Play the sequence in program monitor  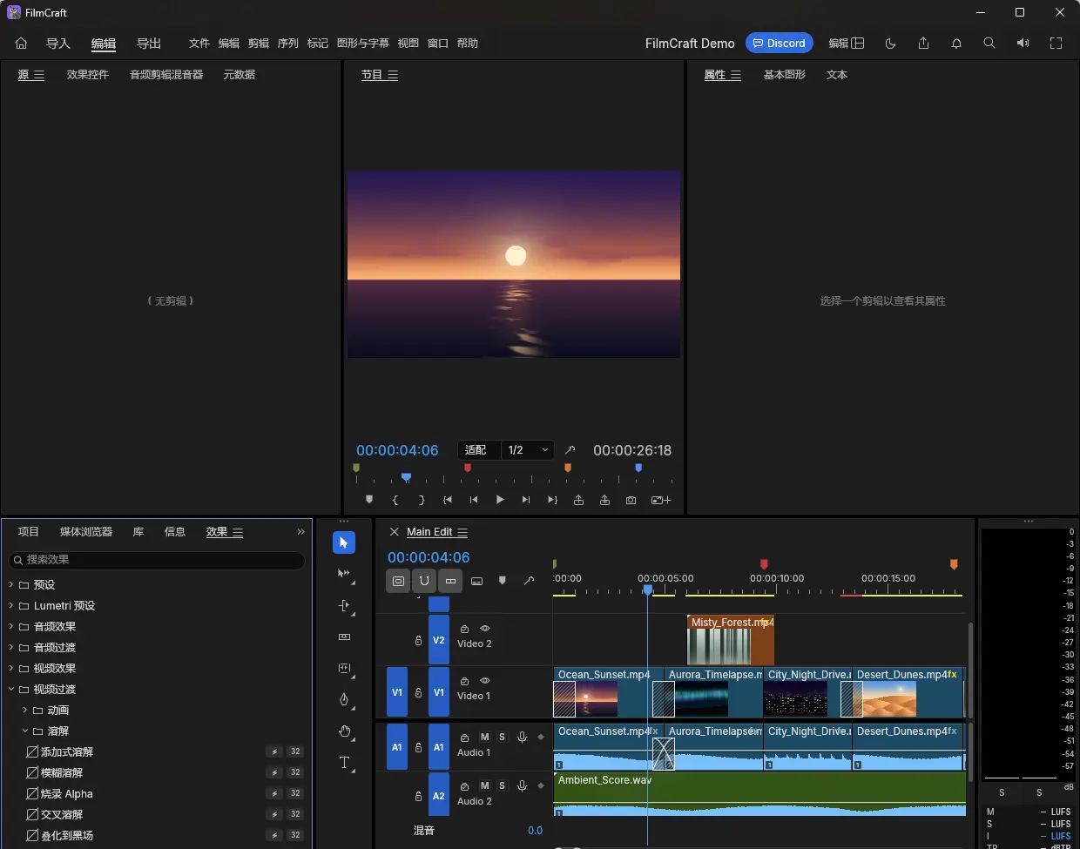point(500,500)
